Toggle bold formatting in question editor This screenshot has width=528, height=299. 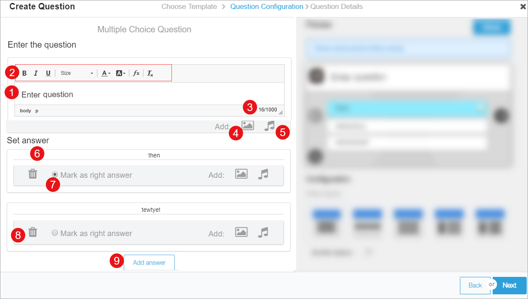click(x=25, y=73)
